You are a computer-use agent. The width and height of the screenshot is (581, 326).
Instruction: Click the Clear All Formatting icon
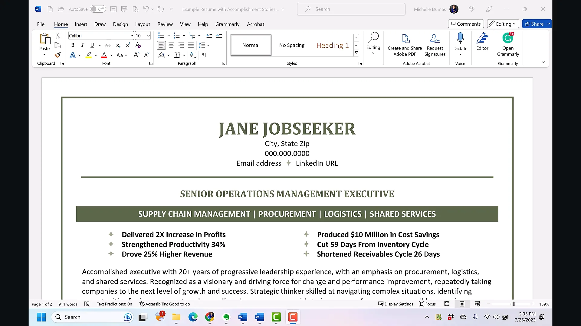click(x=138, y=45)
